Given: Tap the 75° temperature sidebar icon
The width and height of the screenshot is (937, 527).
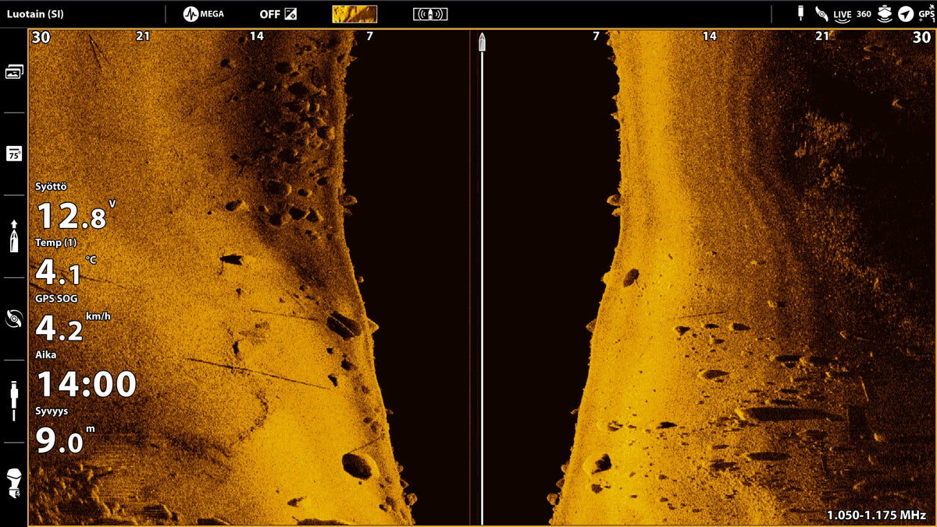Looking at the screenshot, I should point(14,154).
